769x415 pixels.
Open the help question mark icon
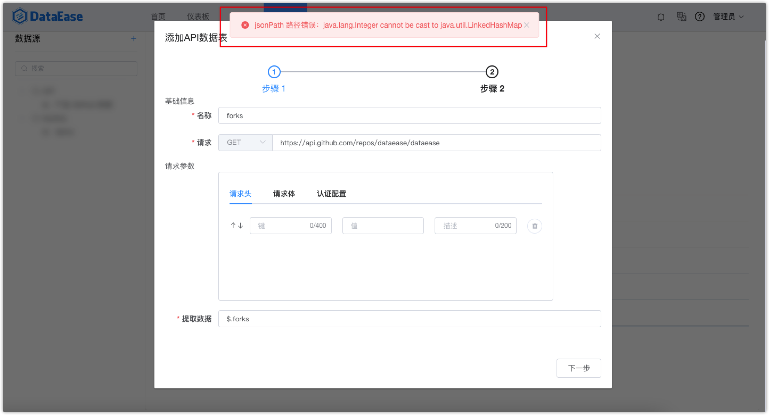[700, 16]
